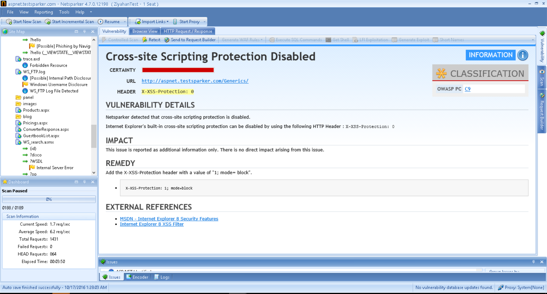The width and height of the screenshot is (547, 294).
Task: Open the Reporting menu
Action: tap(44, 12)
